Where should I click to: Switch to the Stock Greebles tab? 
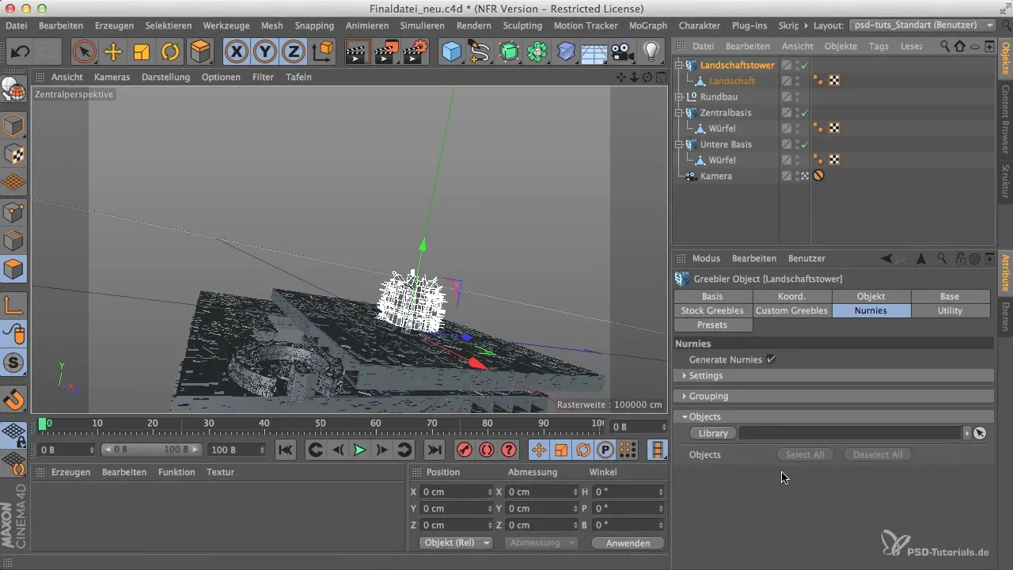[712, 310]
